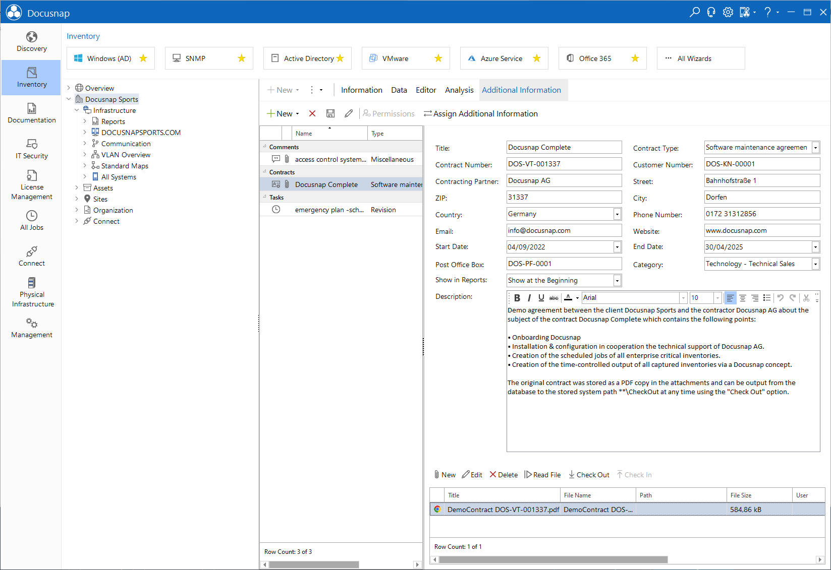The height and width of the screenshot is (570, 831).
Task: Click the red delete X icon
Action: (312, 113)
